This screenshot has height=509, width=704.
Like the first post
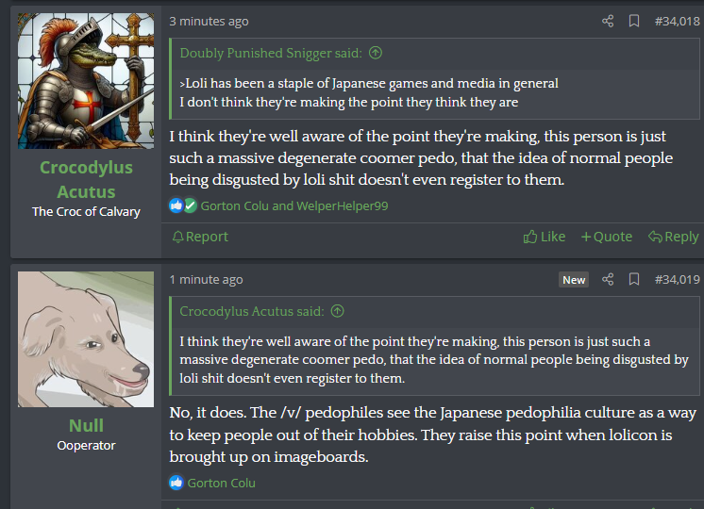pyautogui.click(x=545, y=237)
